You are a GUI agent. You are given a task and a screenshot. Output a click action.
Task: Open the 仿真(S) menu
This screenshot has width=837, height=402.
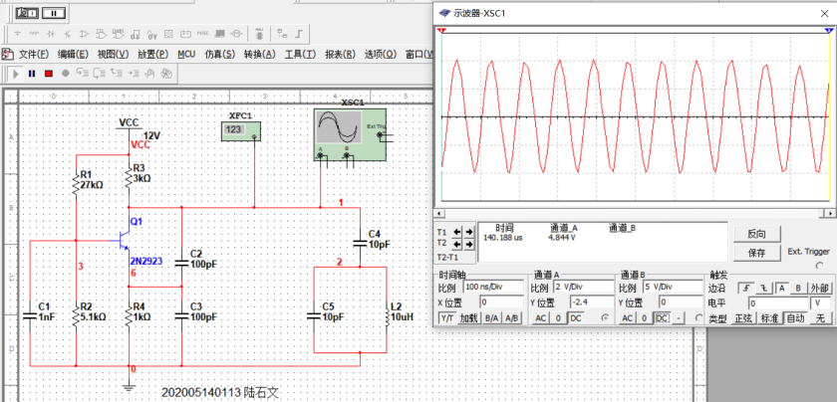click(219, 55)
